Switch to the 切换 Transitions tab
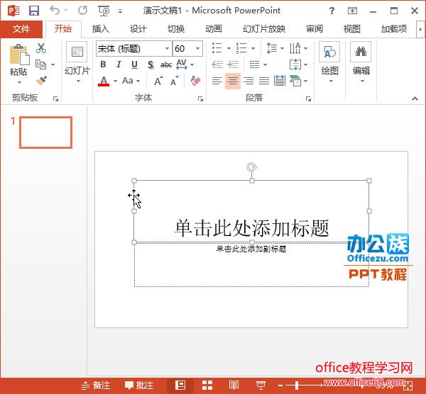 [176, 29]
